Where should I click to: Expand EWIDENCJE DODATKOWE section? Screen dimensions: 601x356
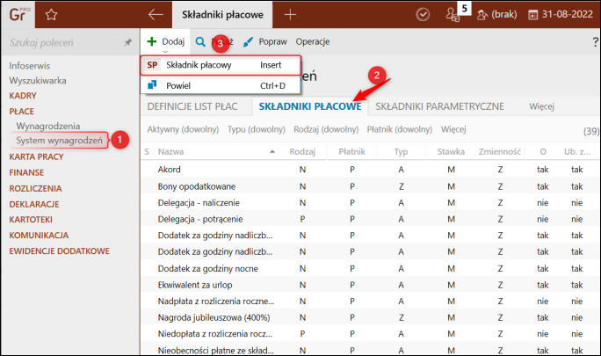click(60, 251)
